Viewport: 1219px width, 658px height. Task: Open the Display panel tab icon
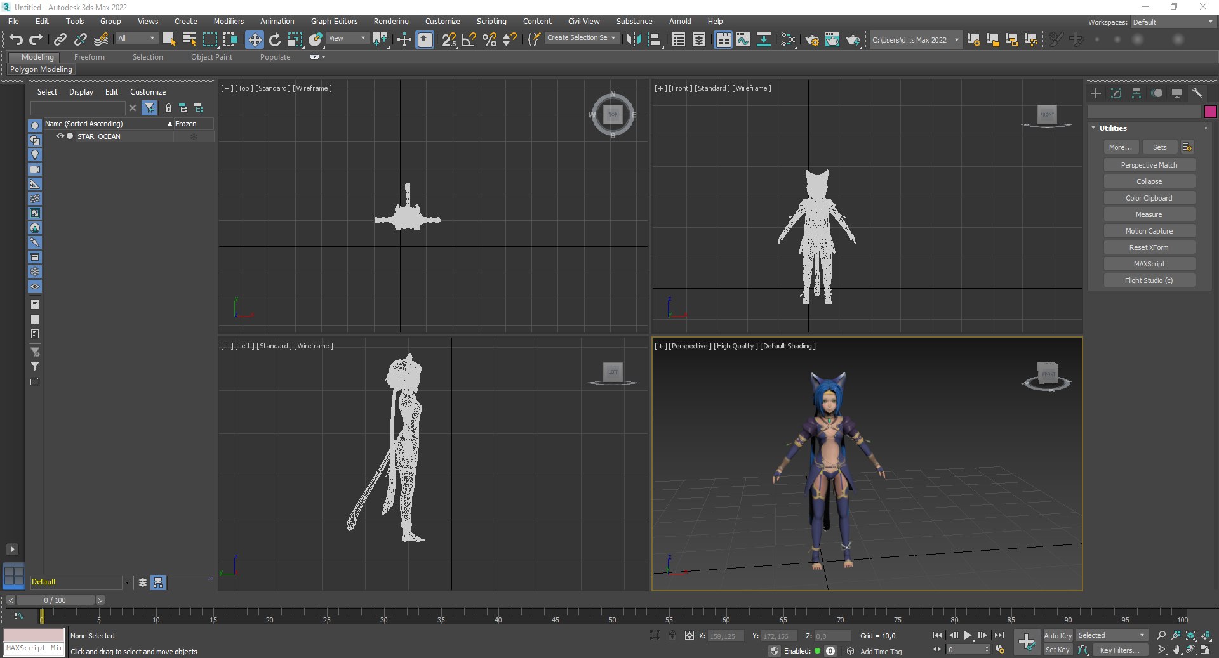tap(1177, 93)
